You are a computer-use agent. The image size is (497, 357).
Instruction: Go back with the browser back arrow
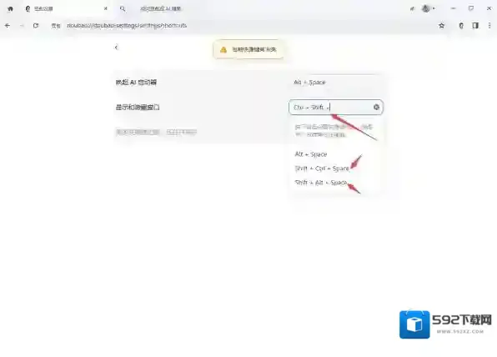pos(8,25)
